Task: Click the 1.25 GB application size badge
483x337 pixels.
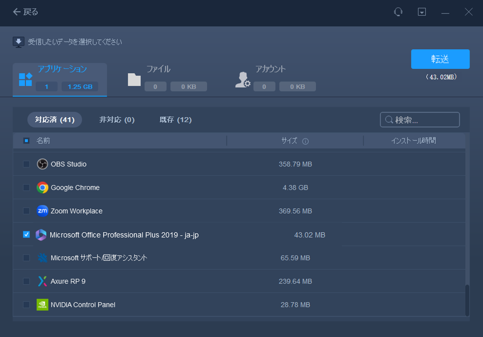Action: [80, 87]
